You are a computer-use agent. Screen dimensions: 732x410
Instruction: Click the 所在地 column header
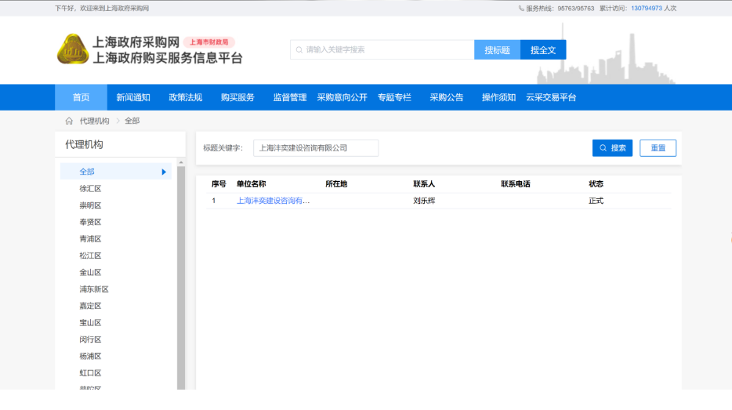click(336, 184)
